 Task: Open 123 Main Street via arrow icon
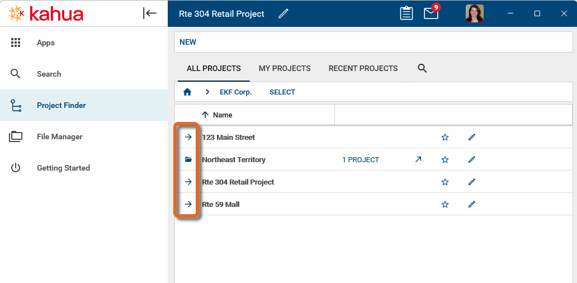tap(188, 137)
